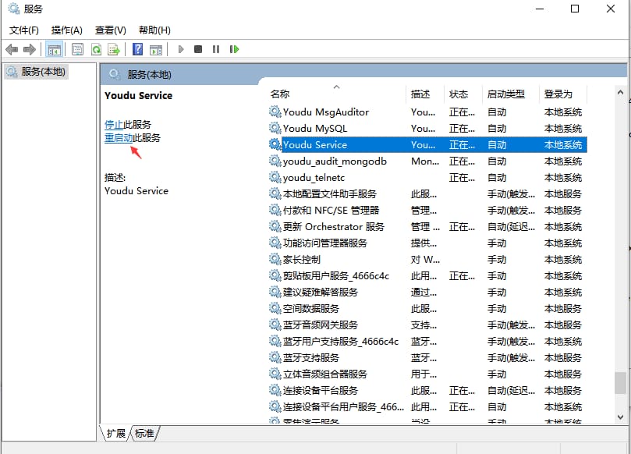Image resolution: width=631 pixels, height=454 pixels.
Task: Sort by the 名称 column header
Action: (x=338, y=94)
